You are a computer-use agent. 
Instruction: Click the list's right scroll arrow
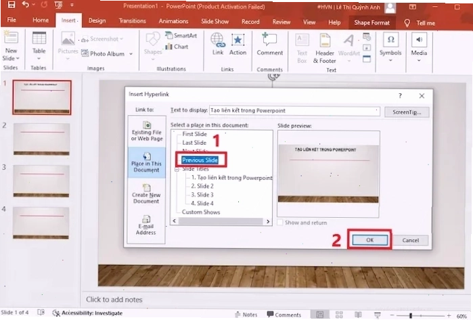[x=268, y=221]
